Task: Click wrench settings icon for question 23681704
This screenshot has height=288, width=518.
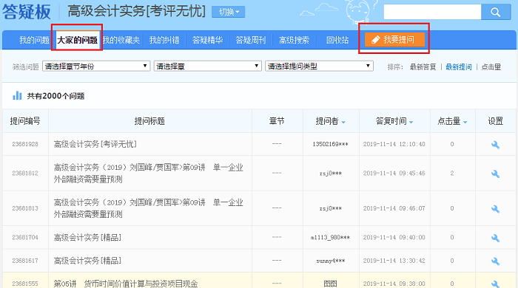Action: coord(495,238)
